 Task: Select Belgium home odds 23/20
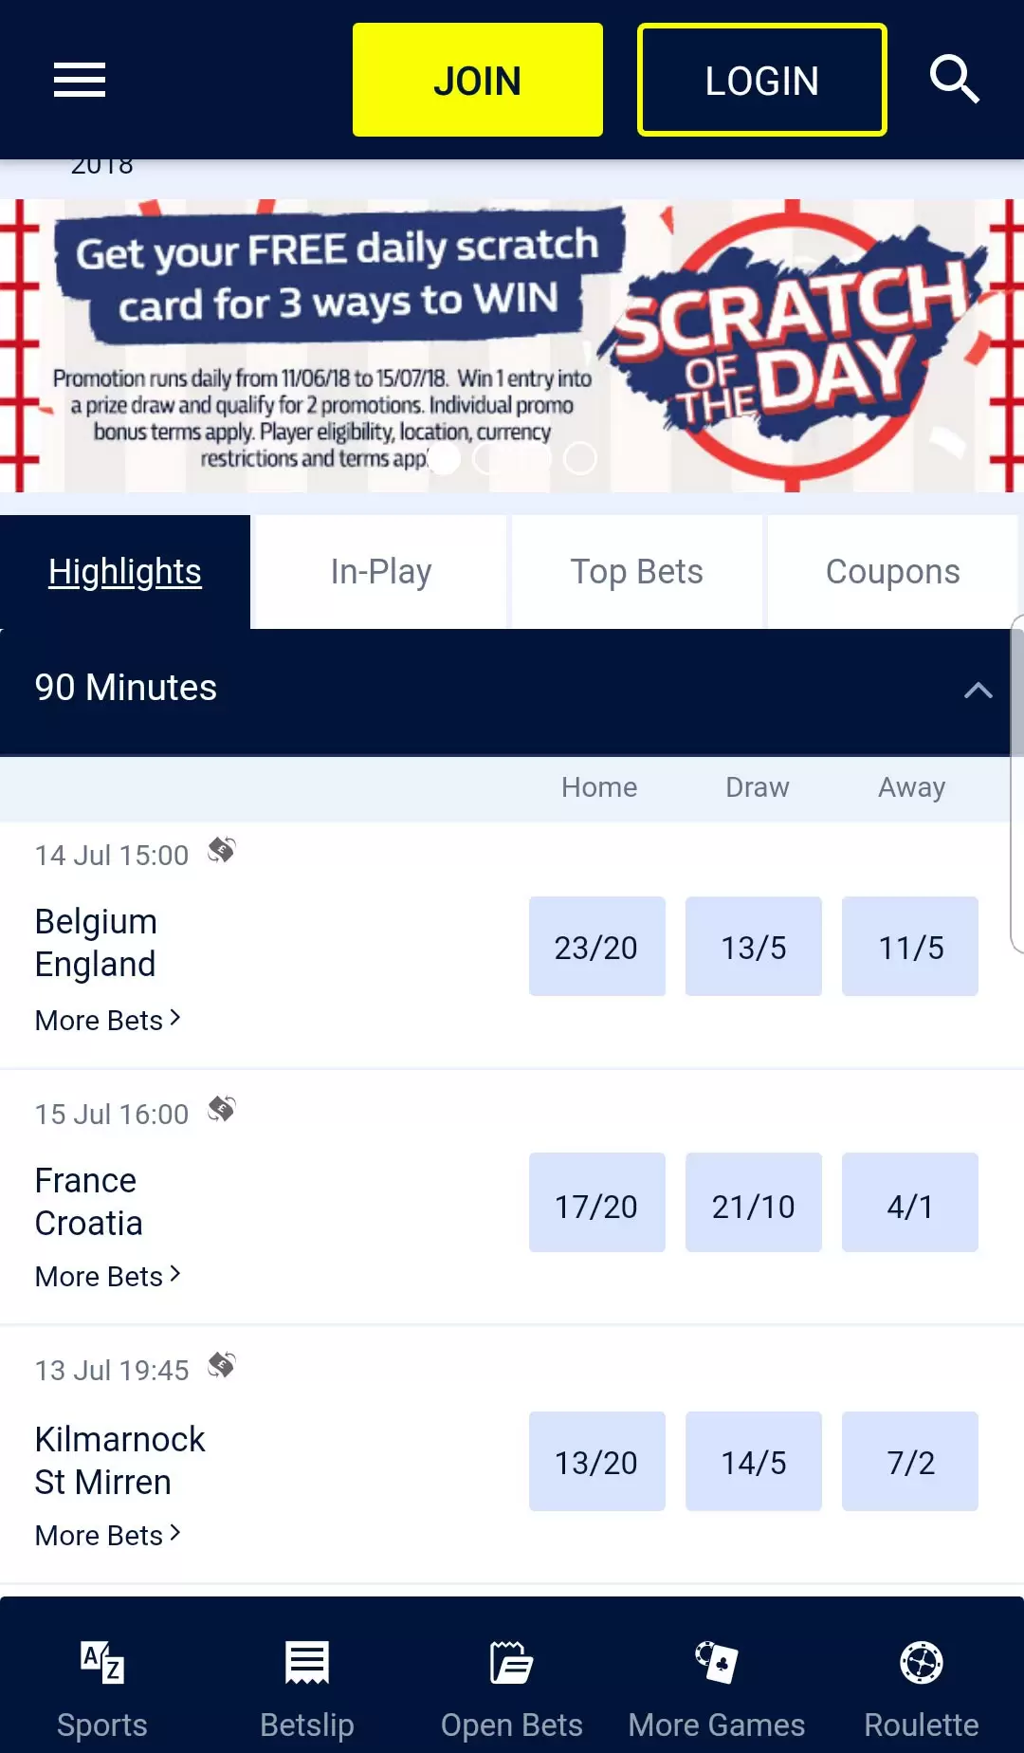pyautogui.click(x=597, y=947)
